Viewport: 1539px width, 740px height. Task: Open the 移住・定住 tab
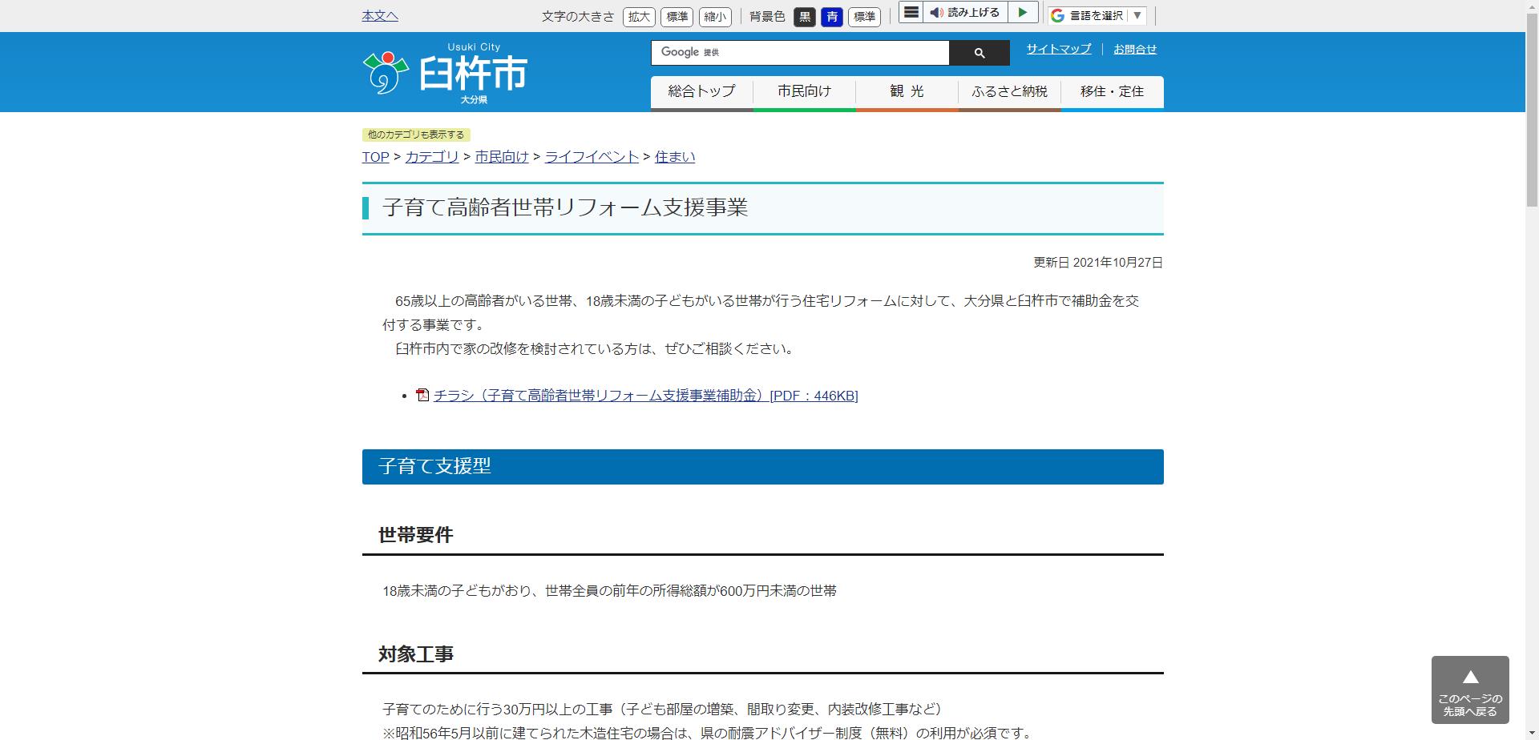pyautogui.click(x=1112, y=92)
